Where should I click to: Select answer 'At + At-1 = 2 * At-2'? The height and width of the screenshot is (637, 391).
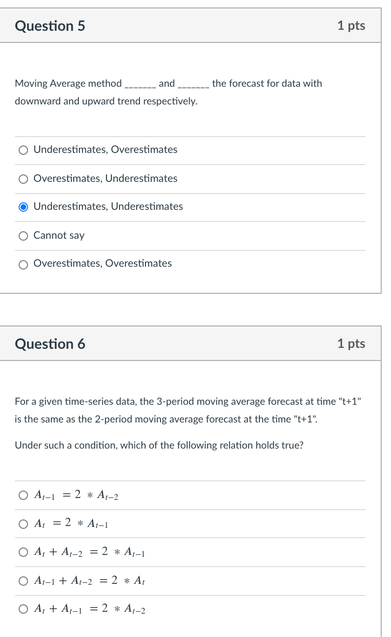tap(23, 609)
